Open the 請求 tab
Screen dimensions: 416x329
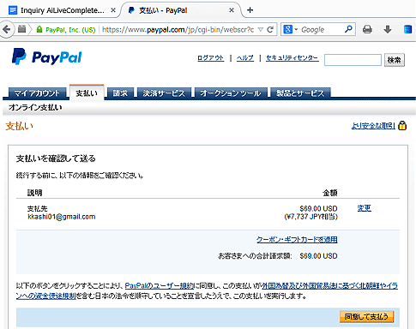[120, 93]
